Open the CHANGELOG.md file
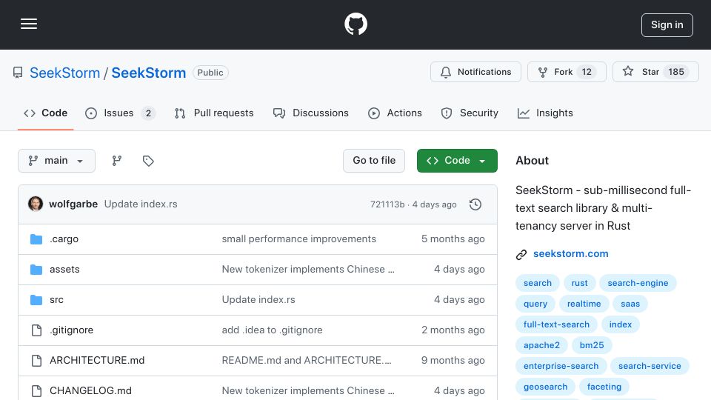The image size is (711, 400). 90,391
